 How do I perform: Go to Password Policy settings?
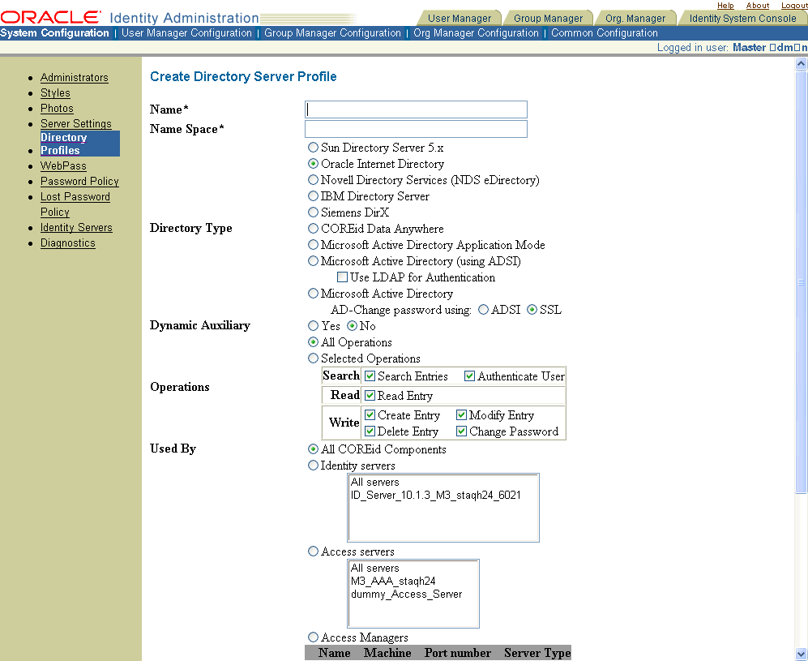pyautogui.click(x=79, y=182)
